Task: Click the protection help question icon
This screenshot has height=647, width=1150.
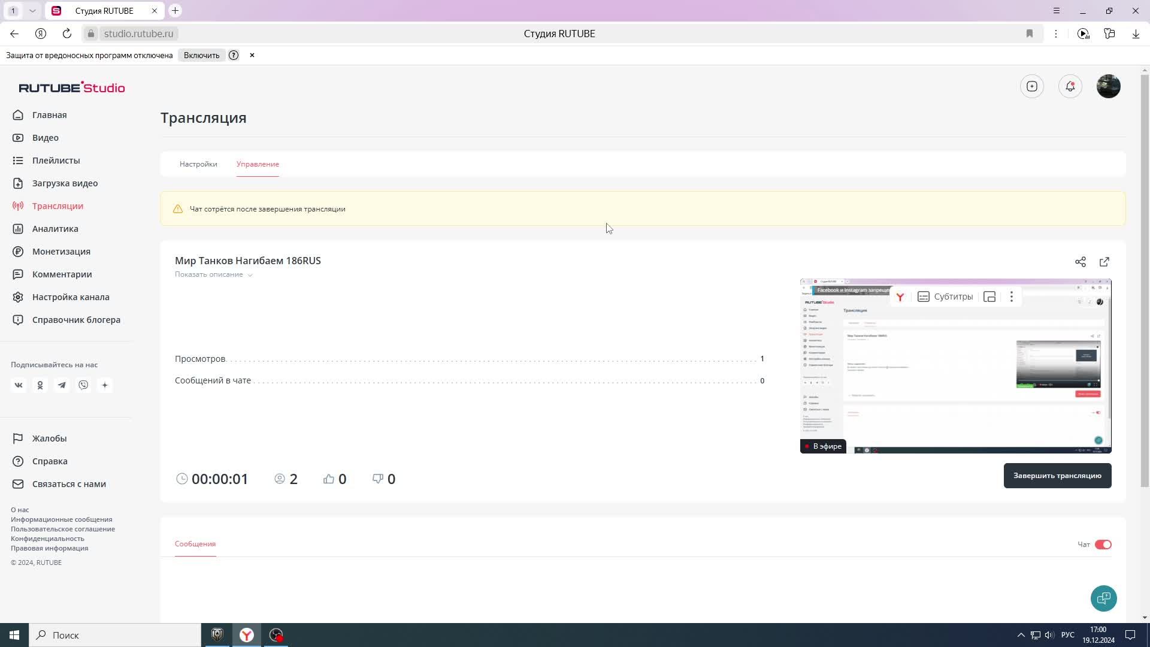Action: click(234, 55)
